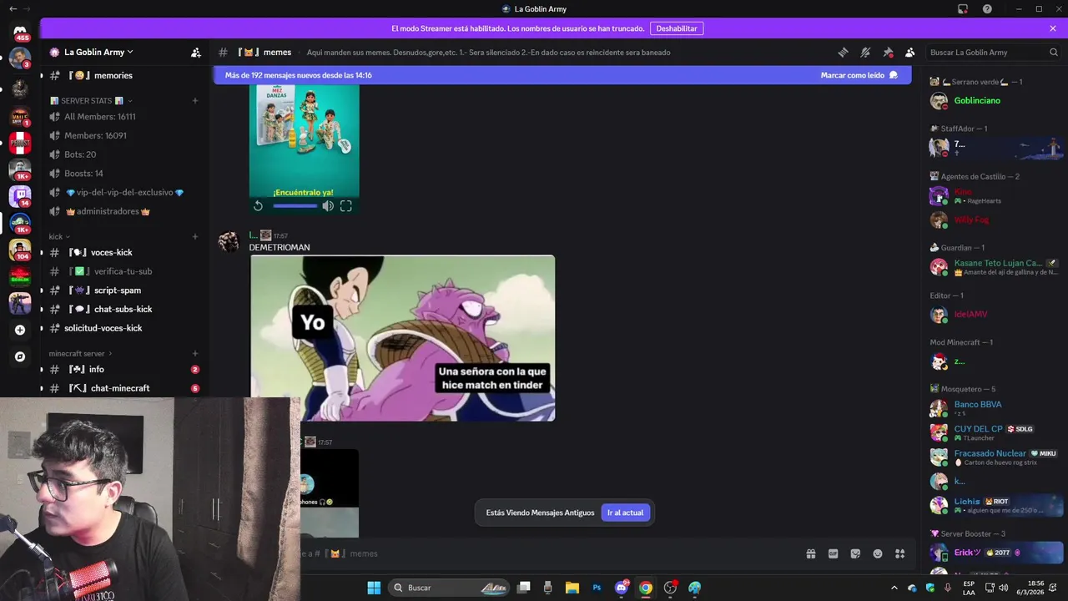Open chat-minecraft channel
The width and height of the screenshot is (1068, 601).
tap(123, 388)
